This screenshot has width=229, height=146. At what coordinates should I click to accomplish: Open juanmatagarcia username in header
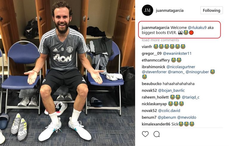[x=170, y=10]
